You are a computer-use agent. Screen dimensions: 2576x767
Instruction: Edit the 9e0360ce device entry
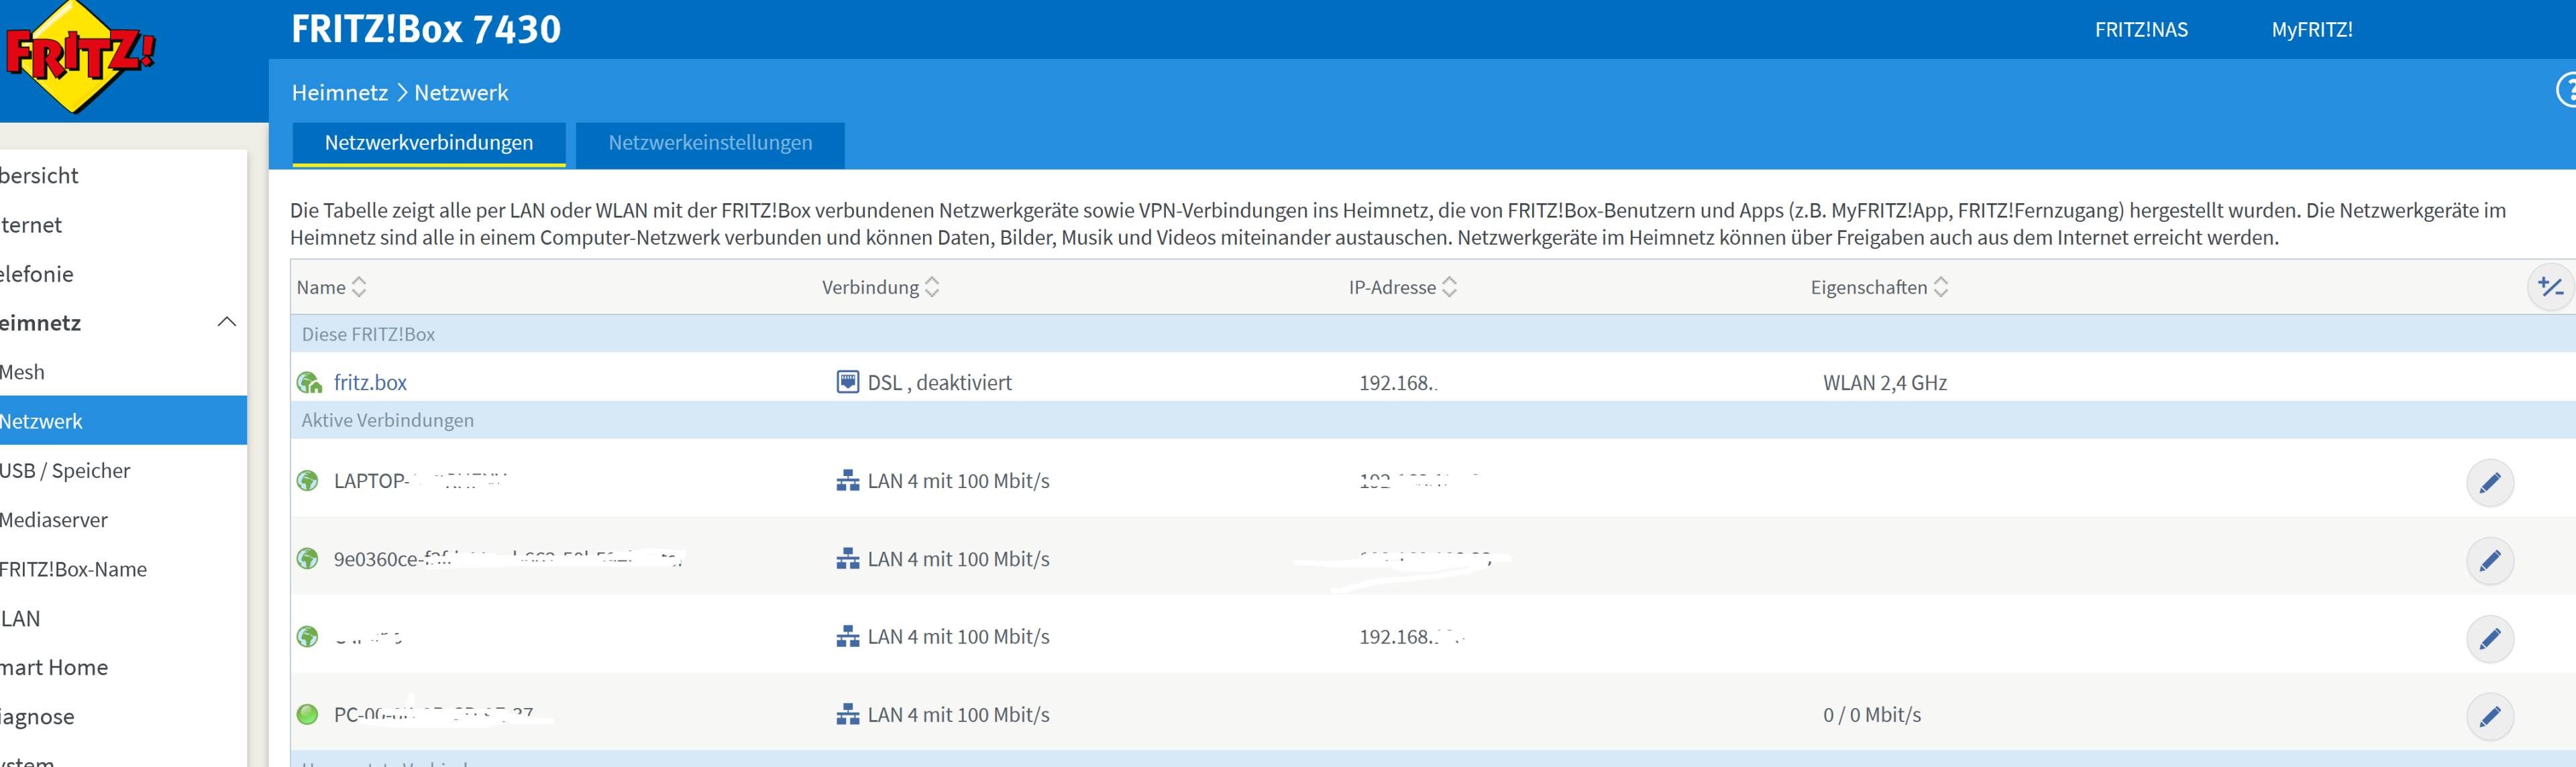tap(2489, 561)
